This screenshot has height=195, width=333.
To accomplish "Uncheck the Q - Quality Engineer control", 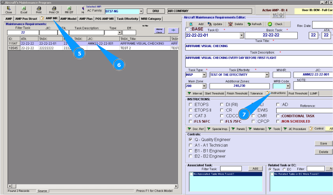I will [x=190, y=140].
